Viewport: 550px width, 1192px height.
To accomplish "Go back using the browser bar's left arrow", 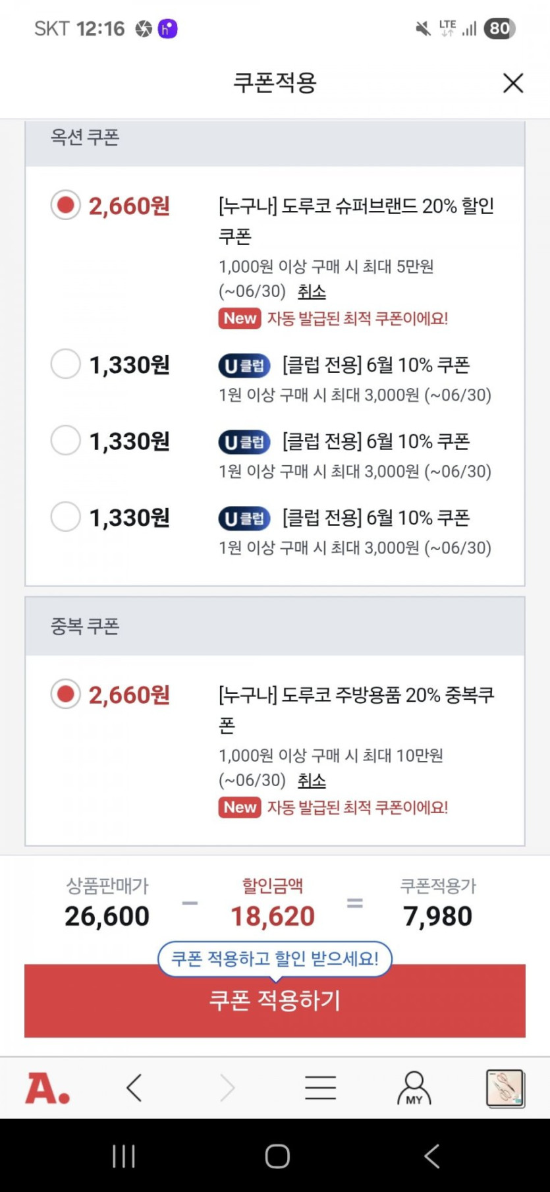I will point(134,1088).
